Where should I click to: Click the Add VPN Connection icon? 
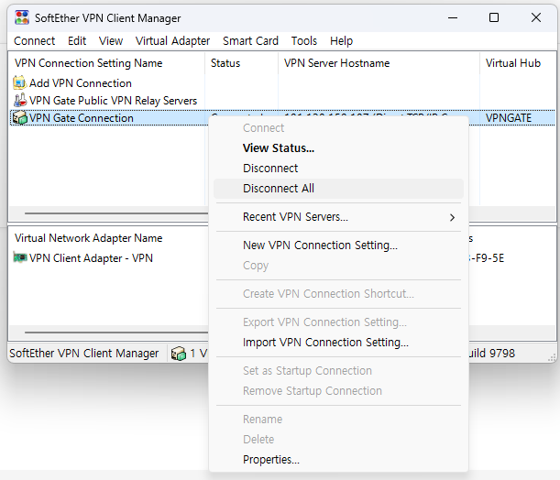[x=19, y=82]
